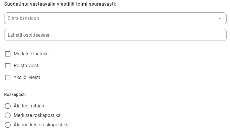Viewport: 230px width, 132px height.
Task: Click the Roskaposti section heading
Action: point(15,94)
